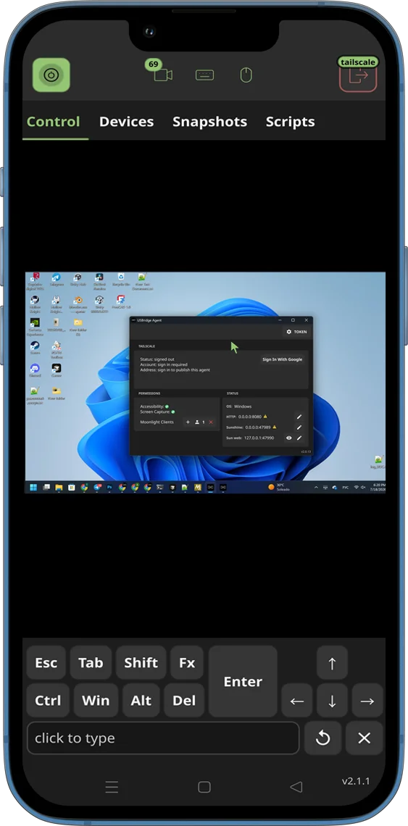Edit the Sun web 127.0.0.1:47990 pencil icon

point(299,438)
